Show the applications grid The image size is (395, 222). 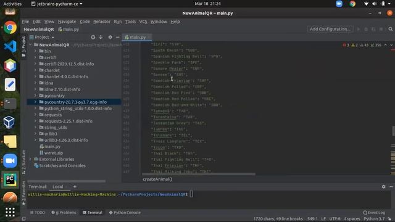click(x=10, y=212)
